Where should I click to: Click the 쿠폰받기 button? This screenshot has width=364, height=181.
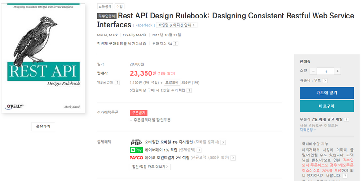tap(138, 113)
